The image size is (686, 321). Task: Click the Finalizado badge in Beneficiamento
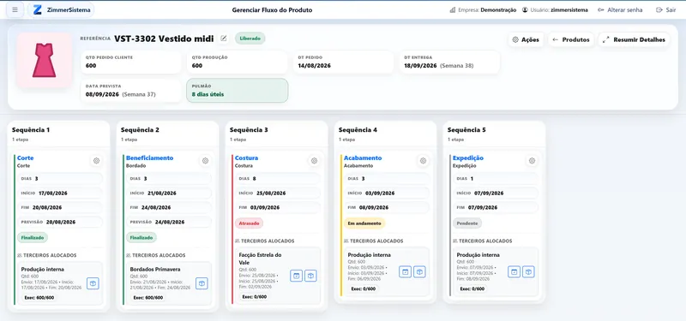pos(141,238)
